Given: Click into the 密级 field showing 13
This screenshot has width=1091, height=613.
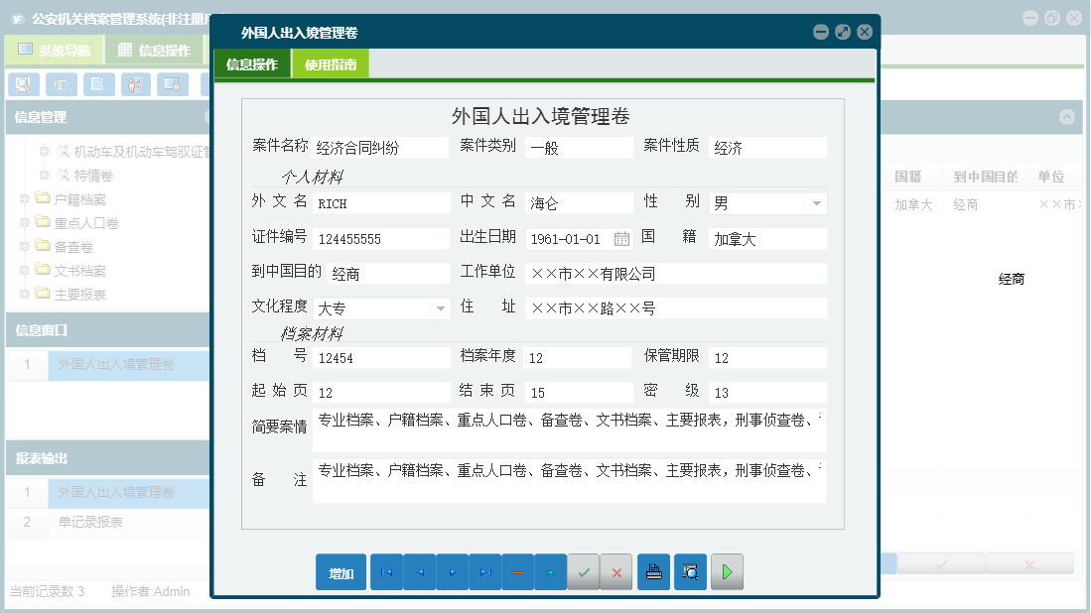Looking at the screenshot, I should click(767, 392).
